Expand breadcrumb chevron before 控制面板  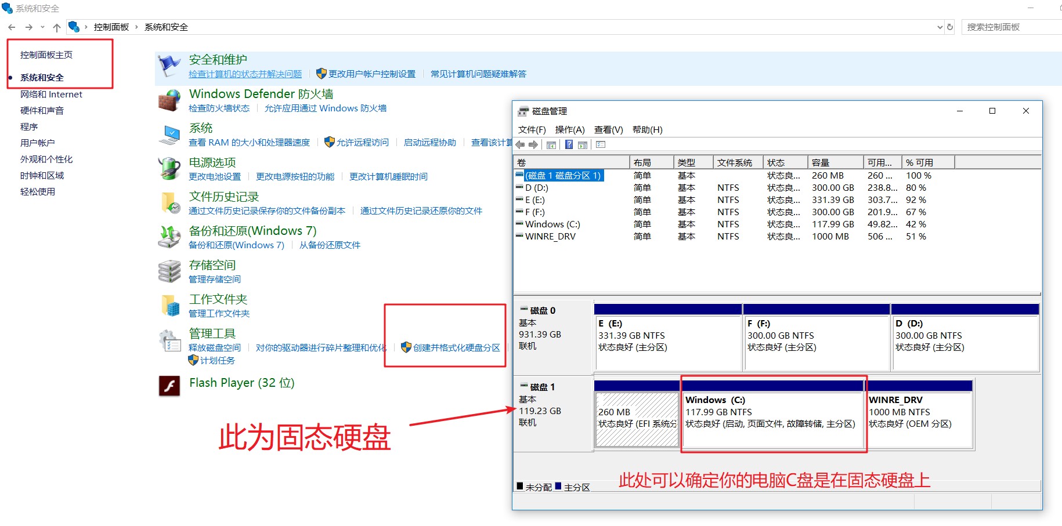click(86, 27)
